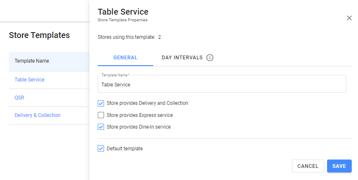Viewport: 358px width, 180px height.
Task: Click the info icon beside Day Intervals
Action: click(210, 58)
